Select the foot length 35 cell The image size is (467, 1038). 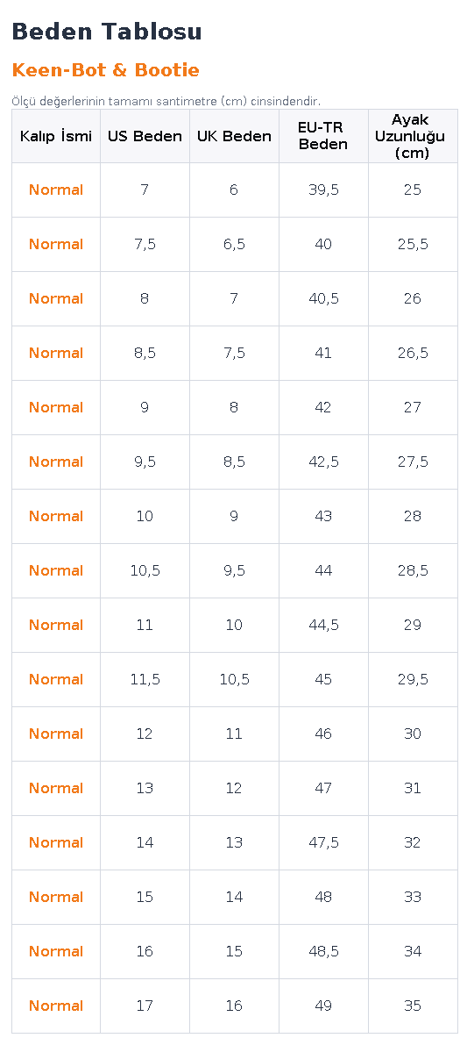point(413,1006)
